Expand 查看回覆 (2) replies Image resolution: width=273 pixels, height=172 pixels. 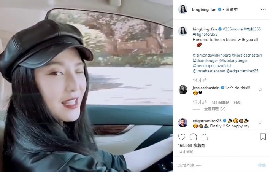(215, 109)
